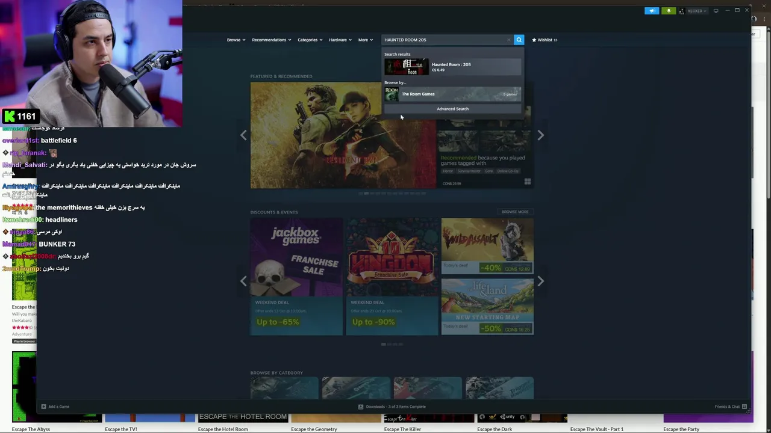
Task: Open the Resident Evil 5 featured banner
Action: coord(343,135)
